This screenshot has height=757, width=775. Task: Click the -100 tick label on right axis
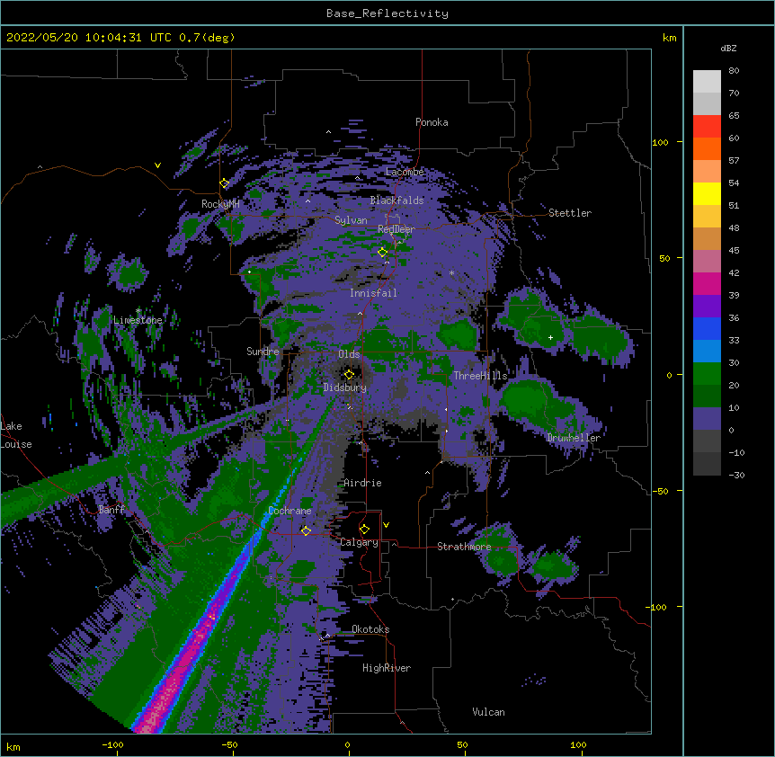point(657,607)
